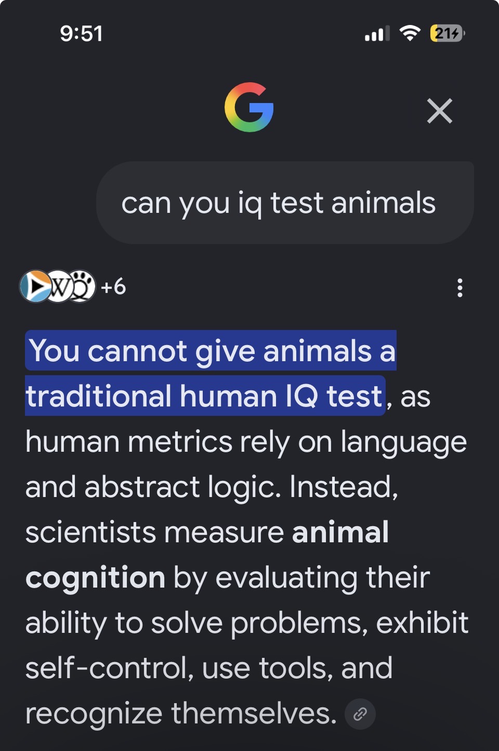Viewport: 499px width, 751px height.
Task: Open the Wikipedia source icon
Action: 59,286
